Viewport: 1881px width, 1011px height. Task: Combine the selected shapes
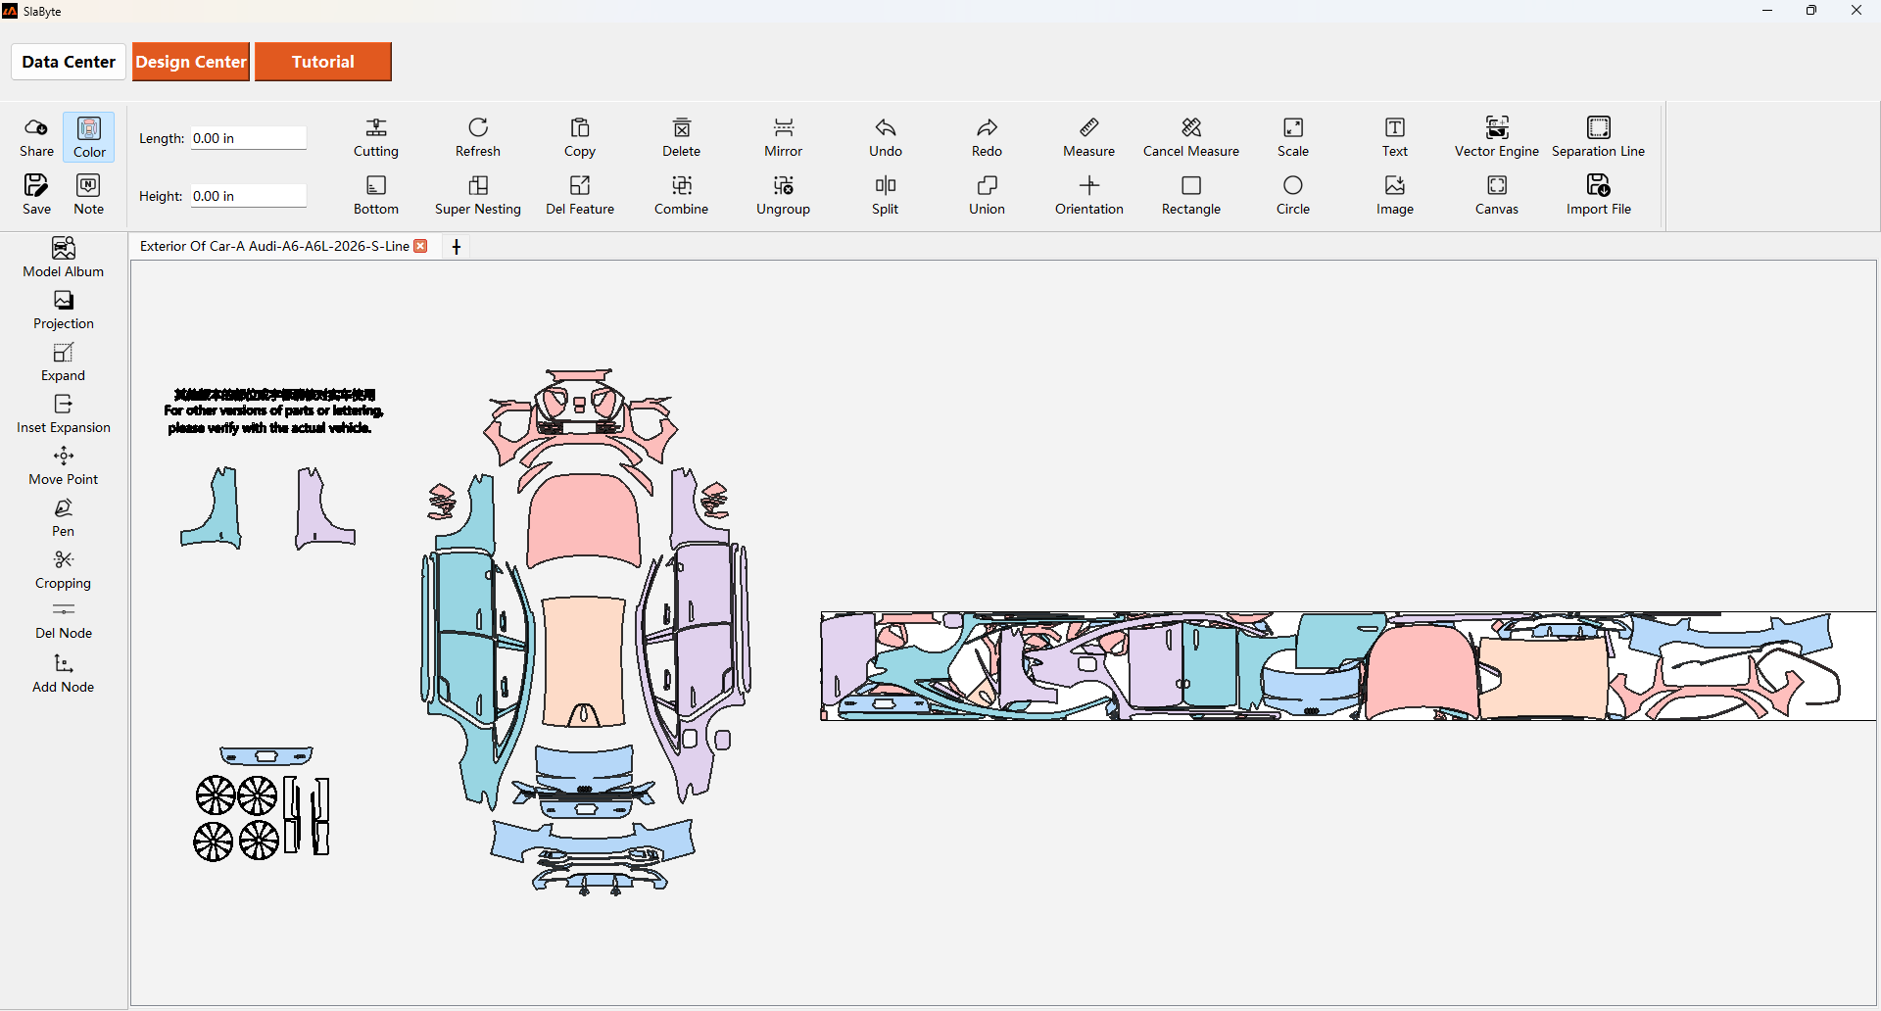(x=682, y=195)
